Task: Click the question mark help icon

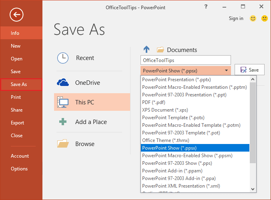Action: click(x=206, y=6)
